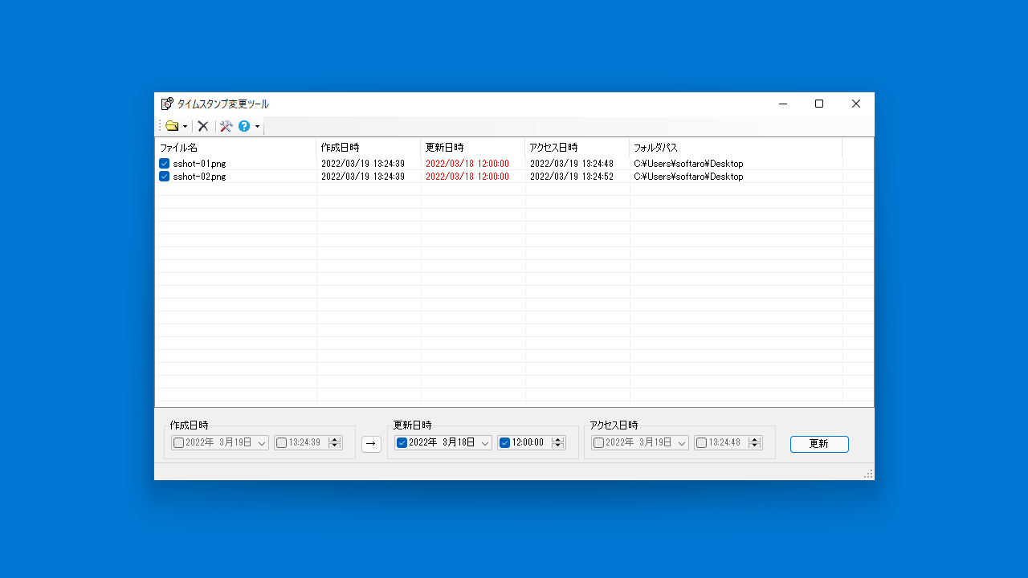Click the blue help question-mark icon

coord(244,126)
